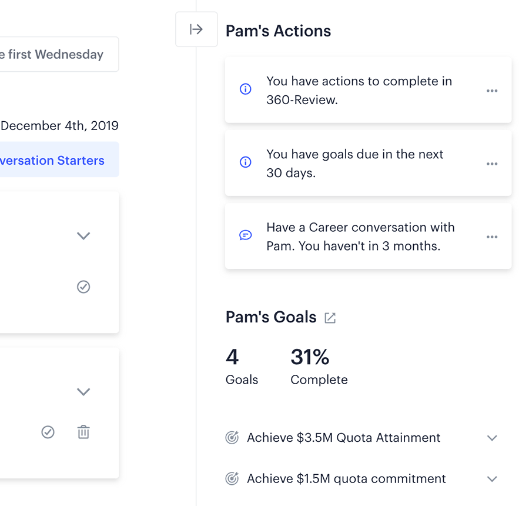Expand the Achieve $1.5M quota commitment goal
The height and width of the screenshot is (506, 529).
(492, 479)
